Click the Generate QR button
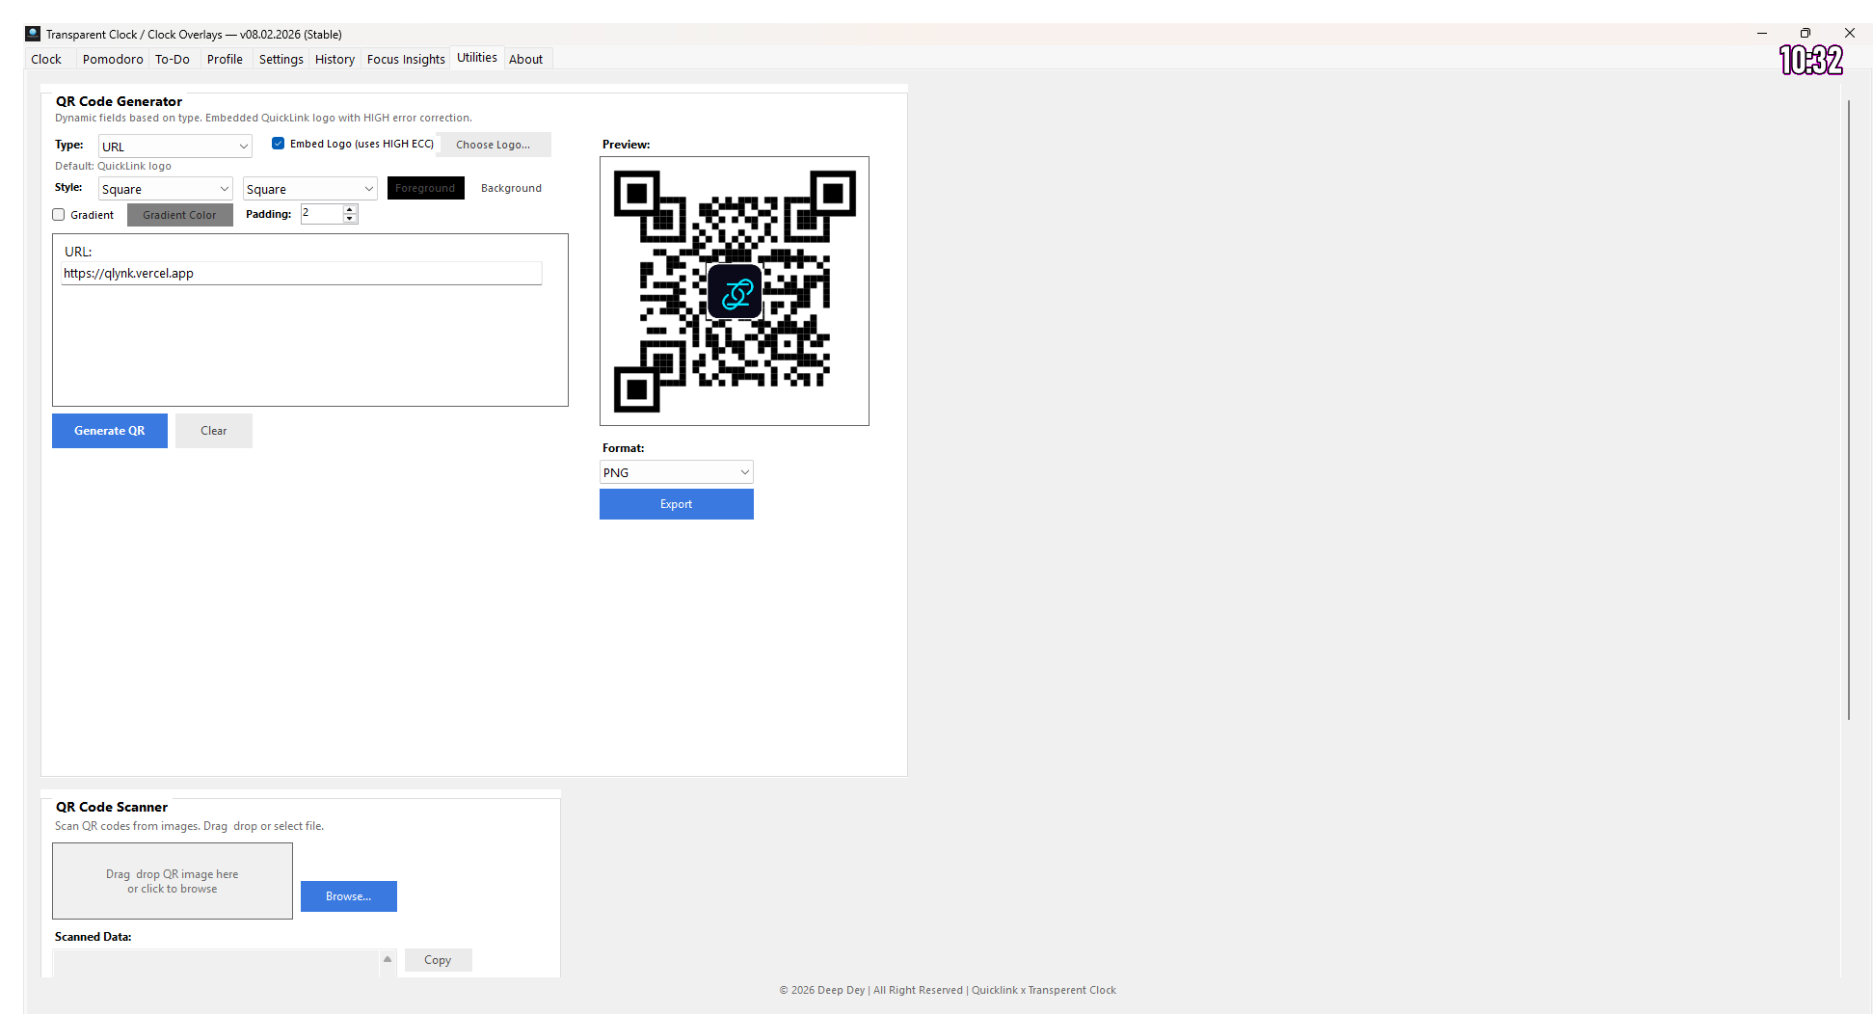 pyautogui.click(x=110, y=431)
